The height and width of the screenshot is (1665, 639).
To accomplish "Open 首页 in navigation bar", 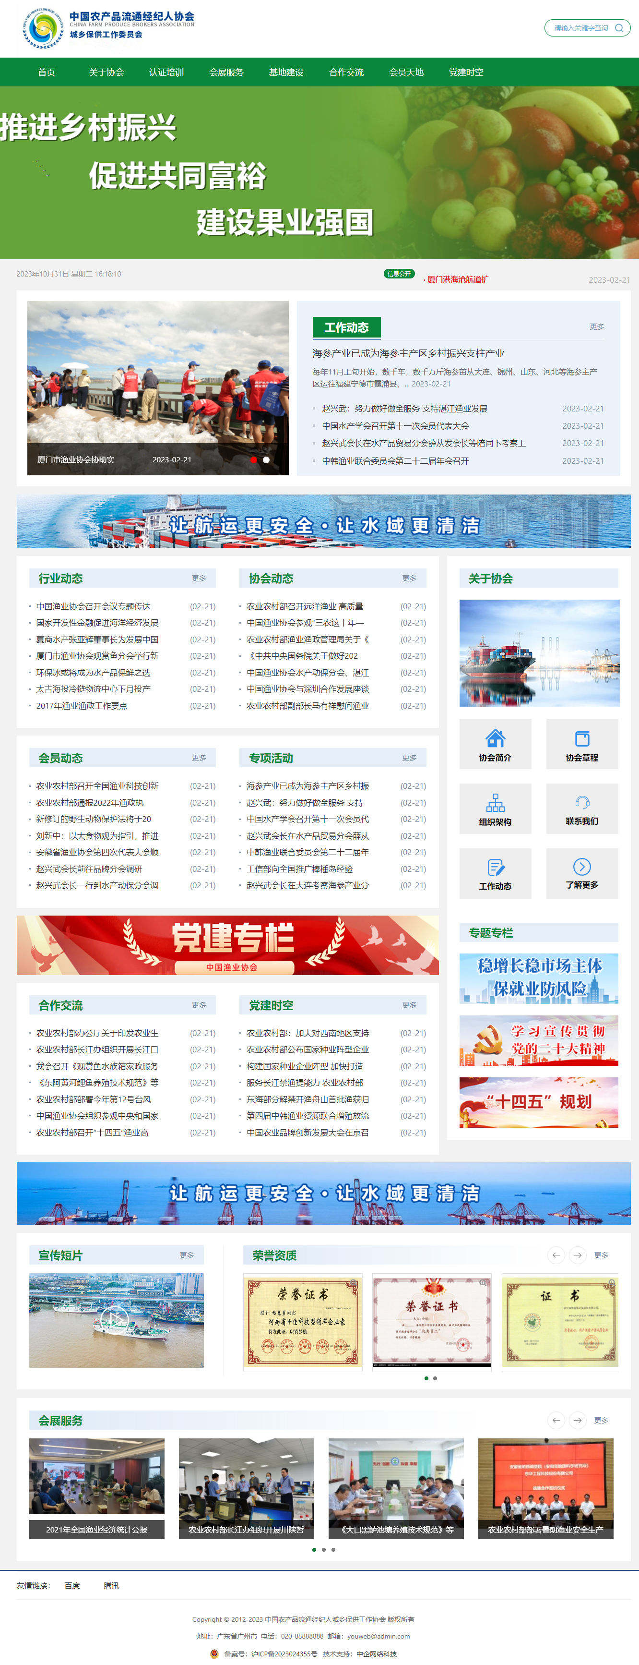I will point(47,72).
